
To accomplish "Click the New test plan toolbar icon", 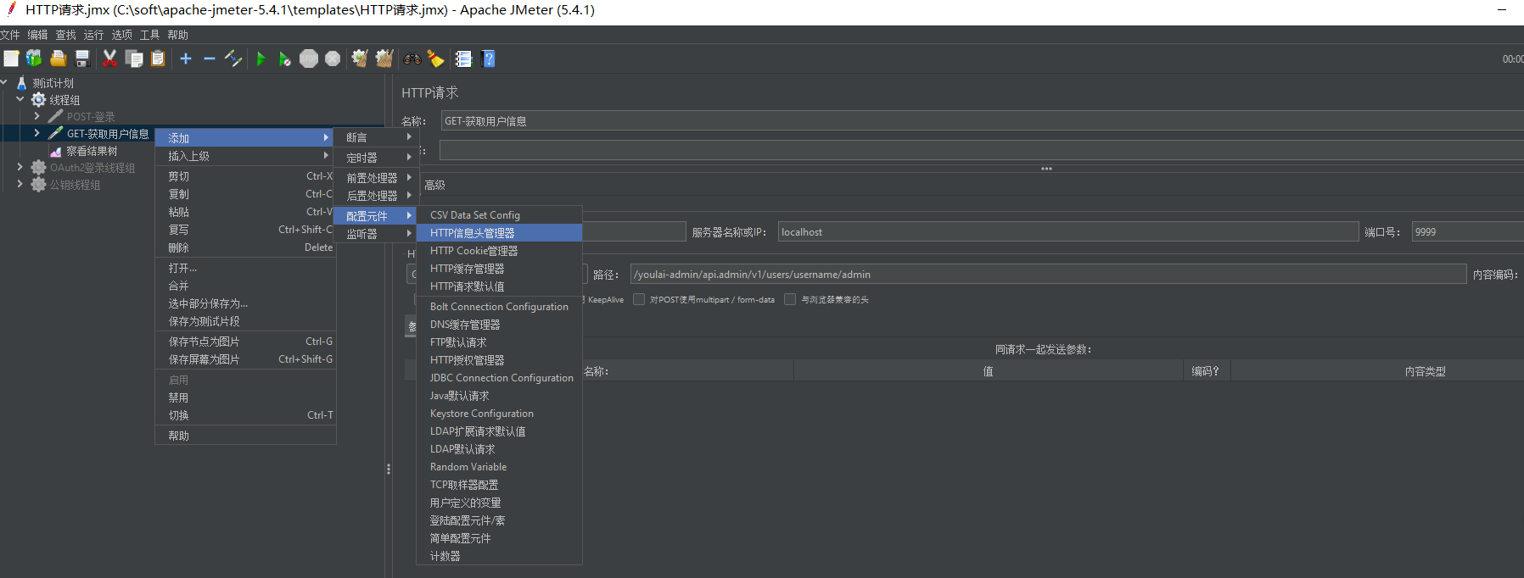I will pyautogui.click(x=11, y=58).
